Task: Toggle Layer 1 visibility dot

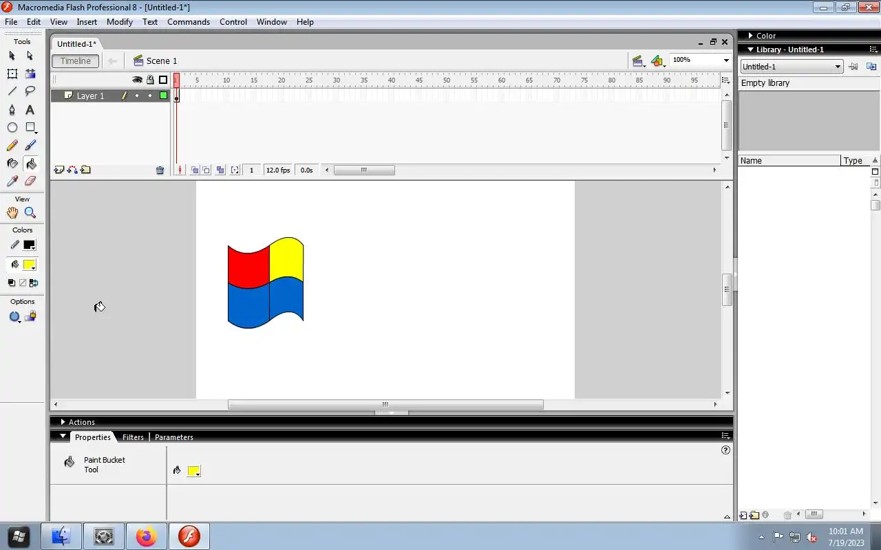Action: 137,96
